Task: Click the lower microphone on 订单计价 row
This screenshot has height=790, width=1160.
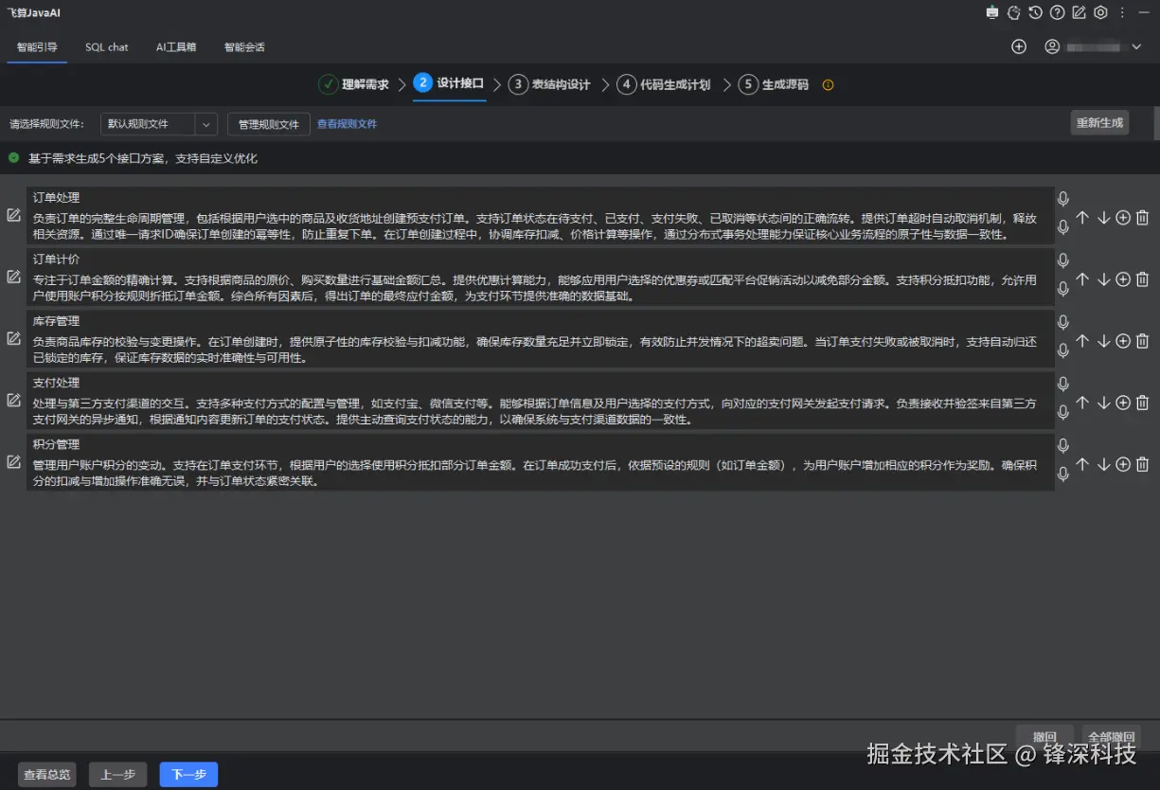Action: point(1063,288)
